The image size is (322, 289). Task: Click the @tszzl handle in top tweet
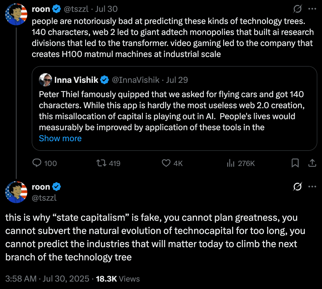coord(76,9)
